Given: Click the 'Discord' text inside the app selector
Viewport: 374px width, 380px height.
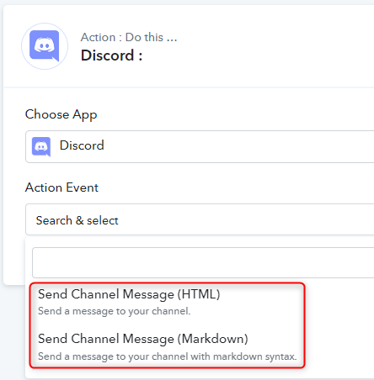Looking at the screenshot, I should coord(82,145).
